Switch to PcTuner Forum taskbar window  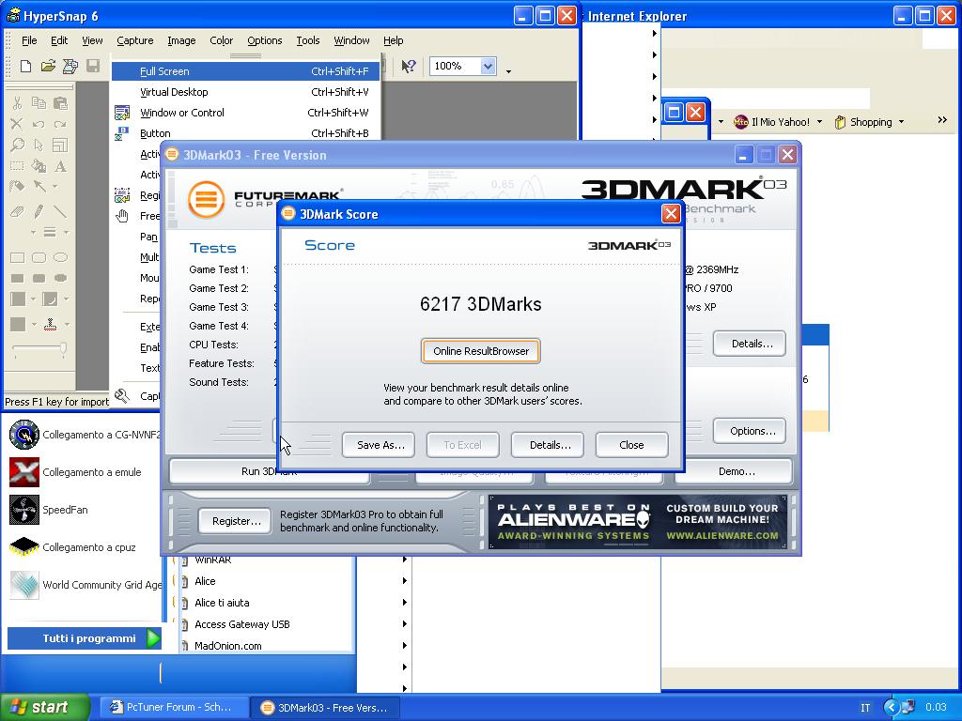point(173,708)
